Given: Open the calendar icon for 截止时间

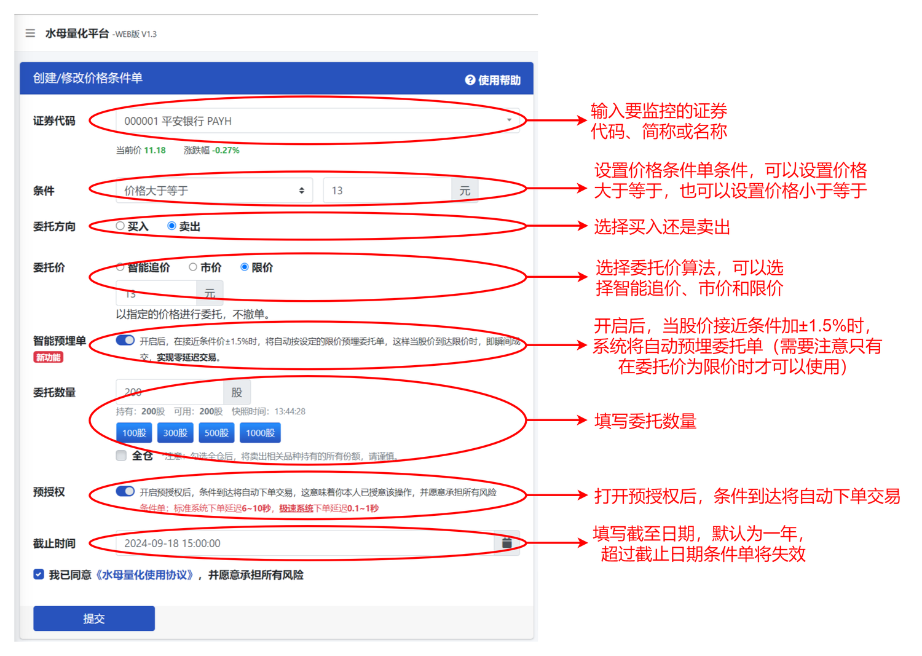Looking at the screenshot, I should [506, 543].
